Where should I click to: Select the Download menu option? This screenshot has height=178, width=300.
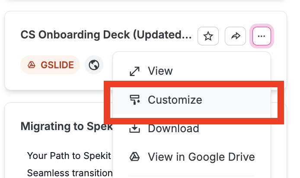(191, 128)
